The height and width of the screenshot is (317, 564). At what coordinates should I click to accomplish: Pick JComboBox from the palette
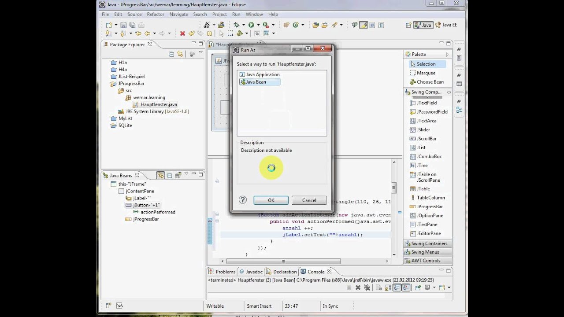pyautogui.click(x=425, y=156)
